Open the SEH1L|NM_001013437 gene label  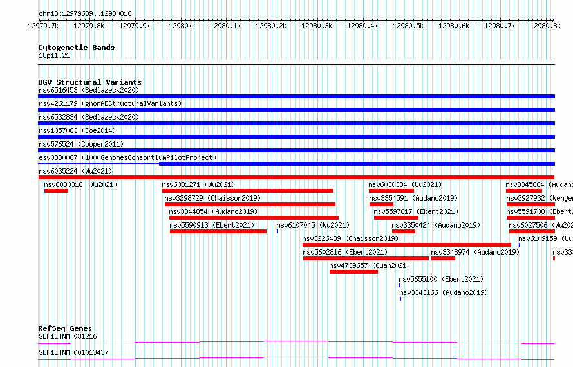(x=73, y=352)
